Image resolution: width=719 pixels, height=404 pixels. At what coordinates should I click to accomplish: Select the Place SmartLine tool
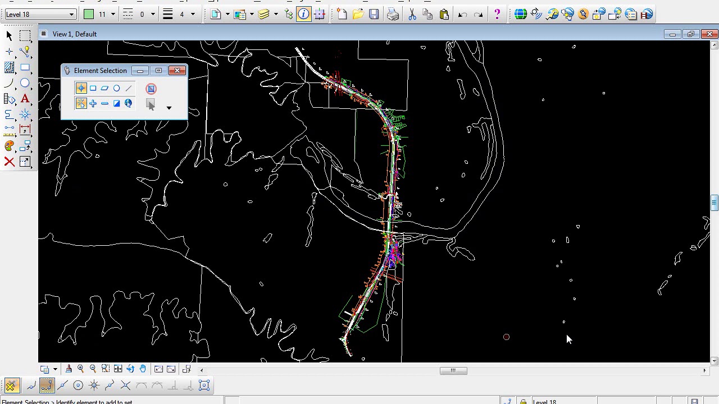pyautogui.click(x=25, y=52)
